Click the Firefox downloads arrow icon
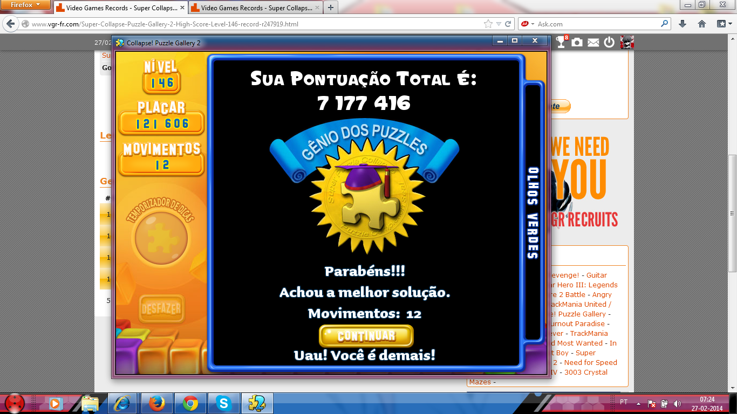 coord(683,24)
